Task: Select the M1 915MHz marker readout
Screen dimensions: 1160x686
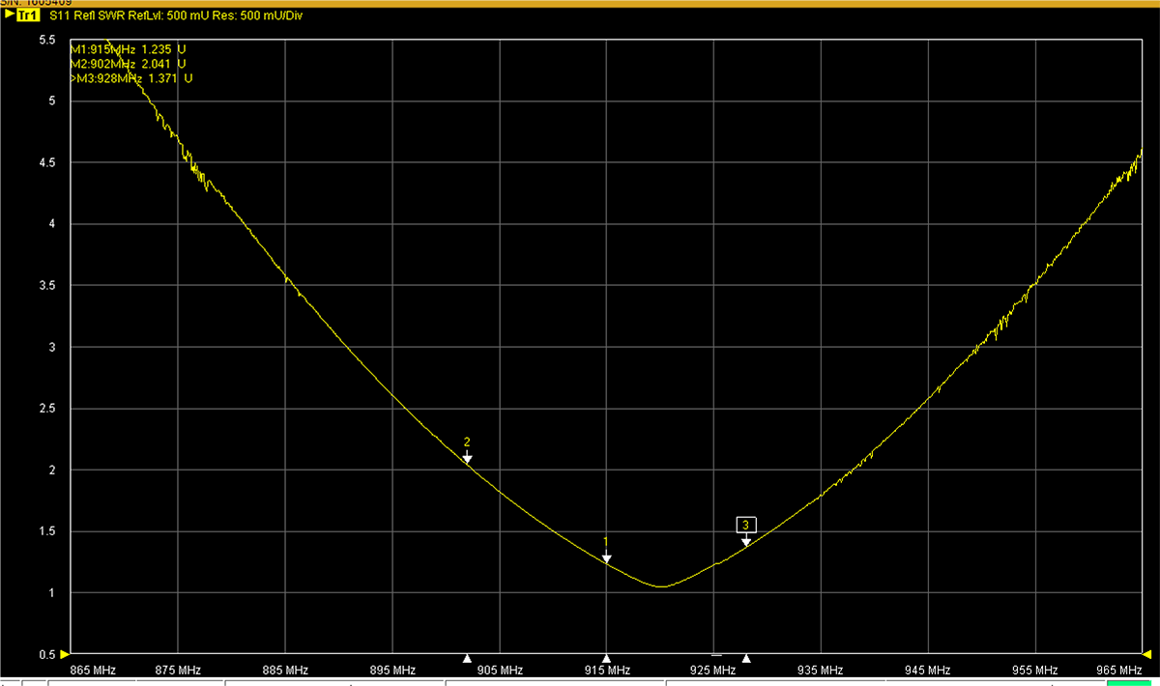Action: click(x=130, y=48)
